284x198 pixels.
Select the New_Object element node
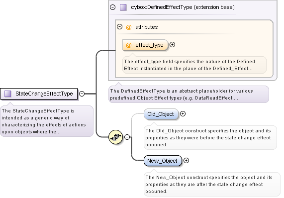tap(163, 161)
